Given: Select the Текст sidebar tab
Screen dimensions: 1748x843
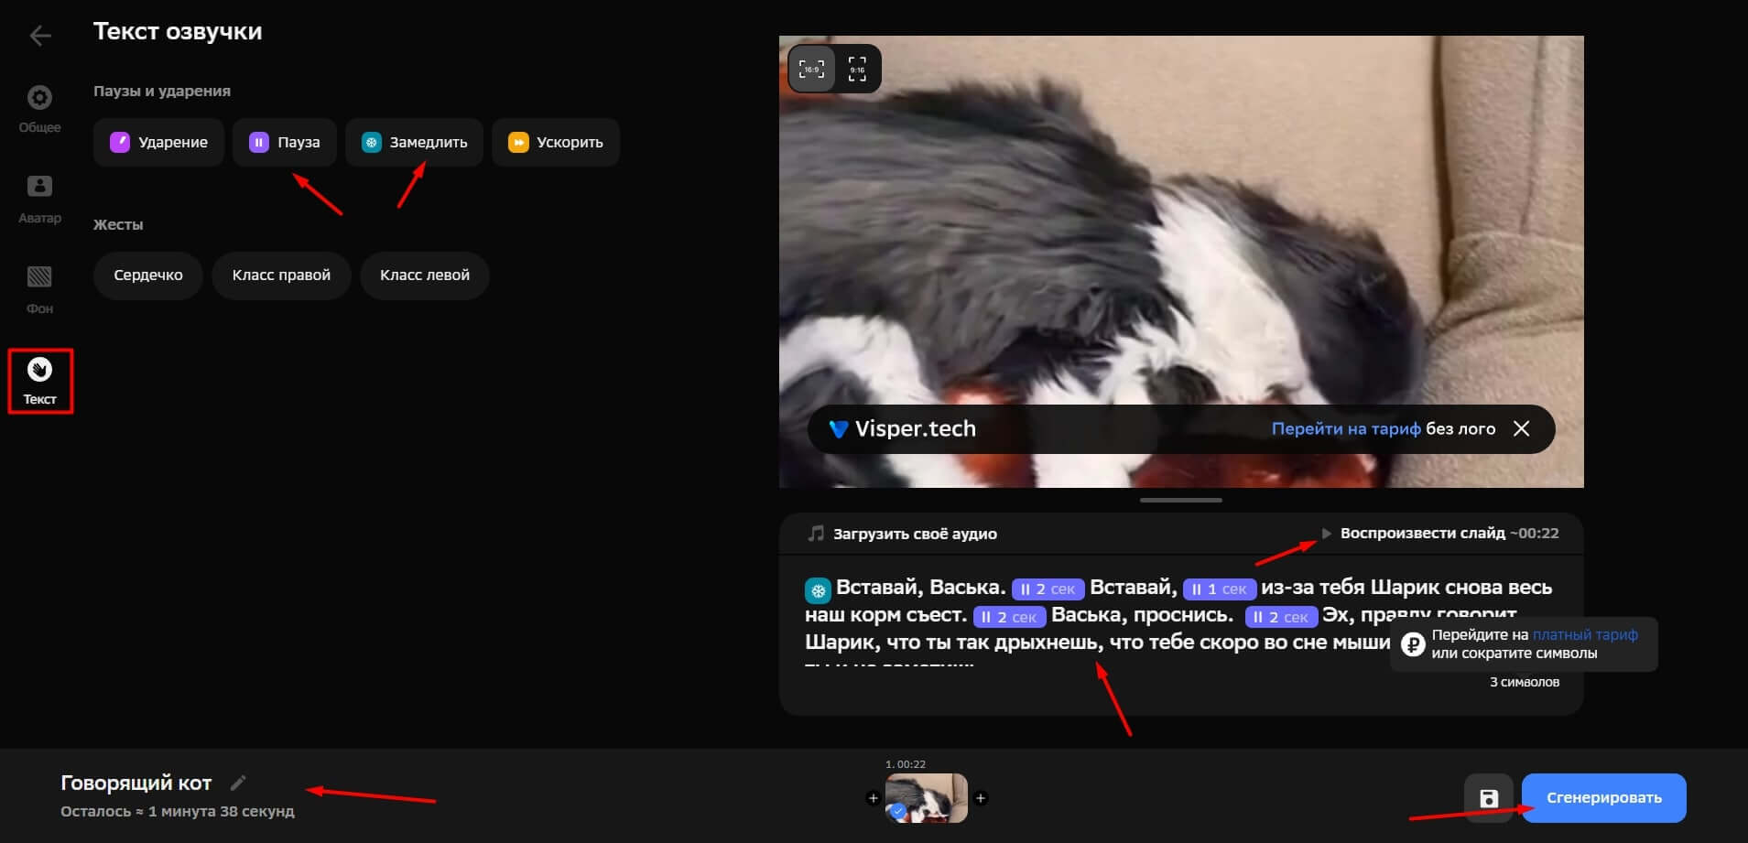Looking at the screenshot, I should [x=40, y=381].
